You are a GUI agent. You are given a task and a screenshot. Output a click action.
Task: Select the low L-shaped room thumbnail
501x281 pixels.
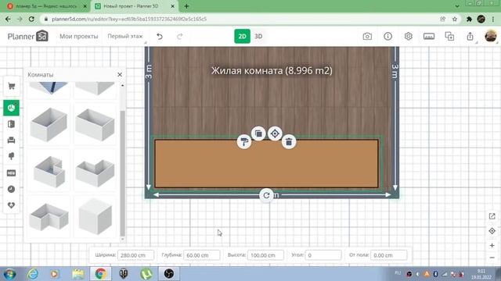[49, 217]
